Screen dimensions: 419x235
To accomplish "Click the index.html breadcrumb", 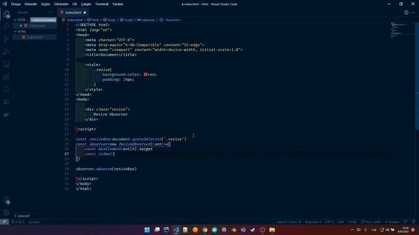I will 73,20.
